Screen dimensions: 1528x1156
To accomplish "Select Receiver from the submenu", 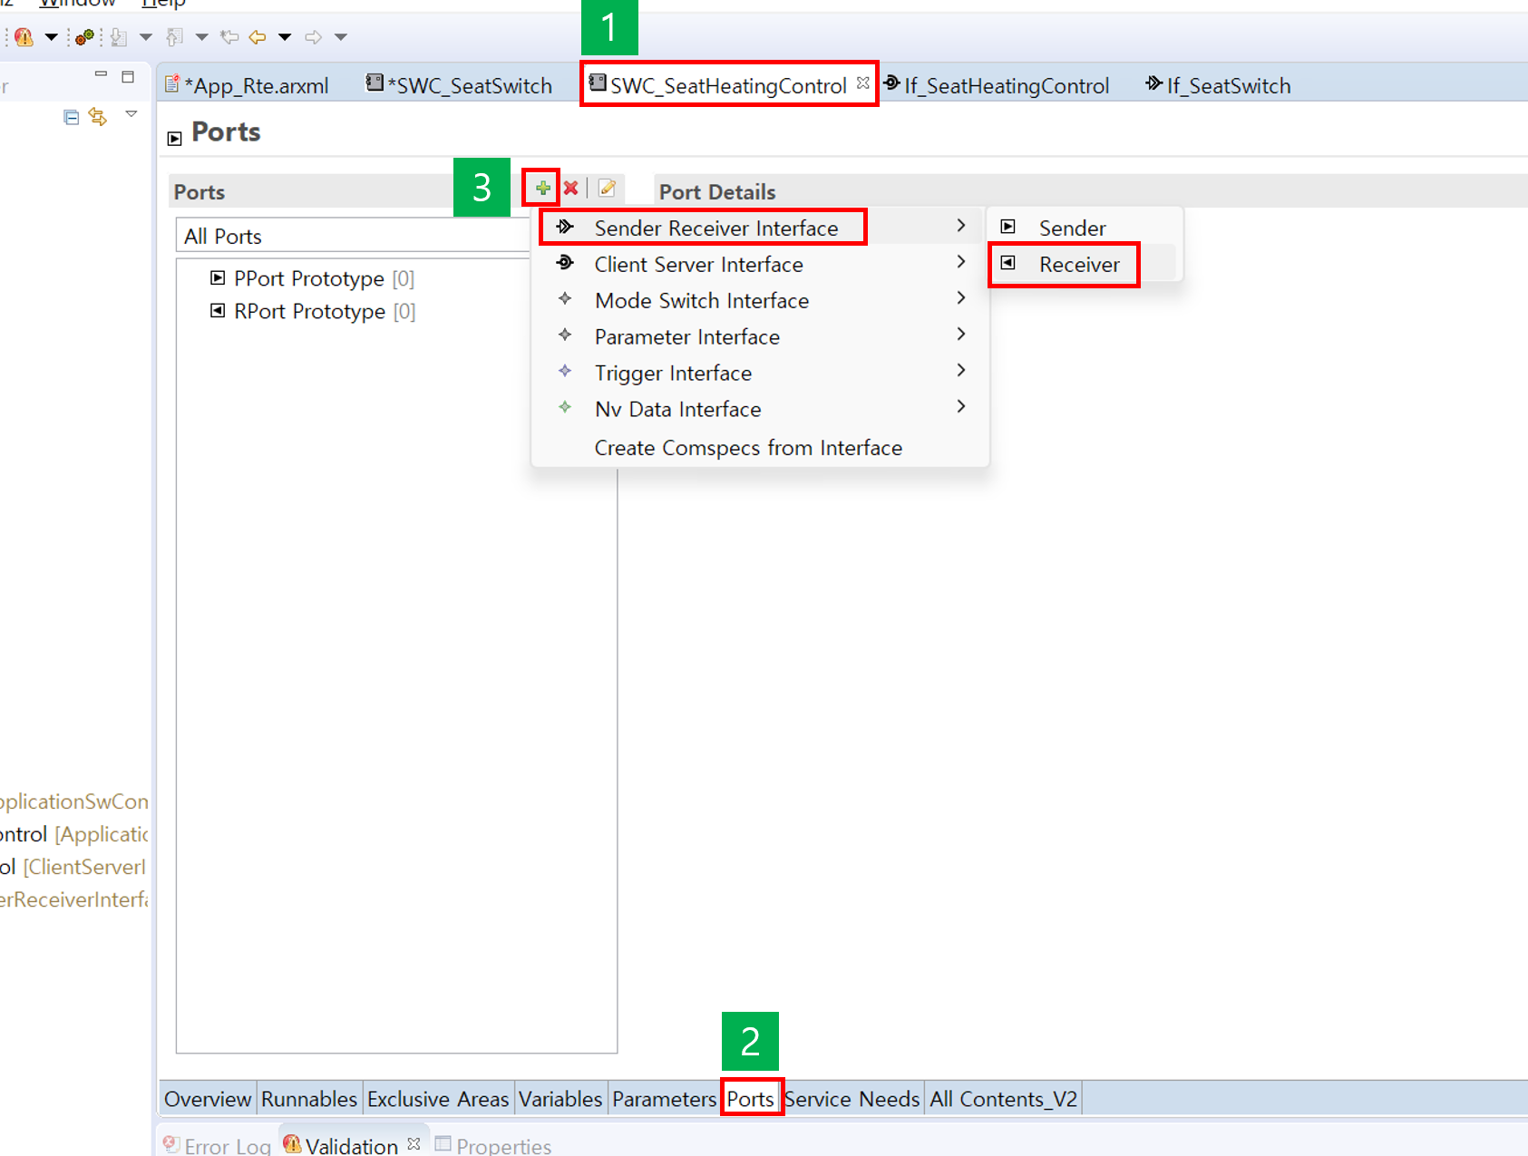I will (x=1078, y=264).
